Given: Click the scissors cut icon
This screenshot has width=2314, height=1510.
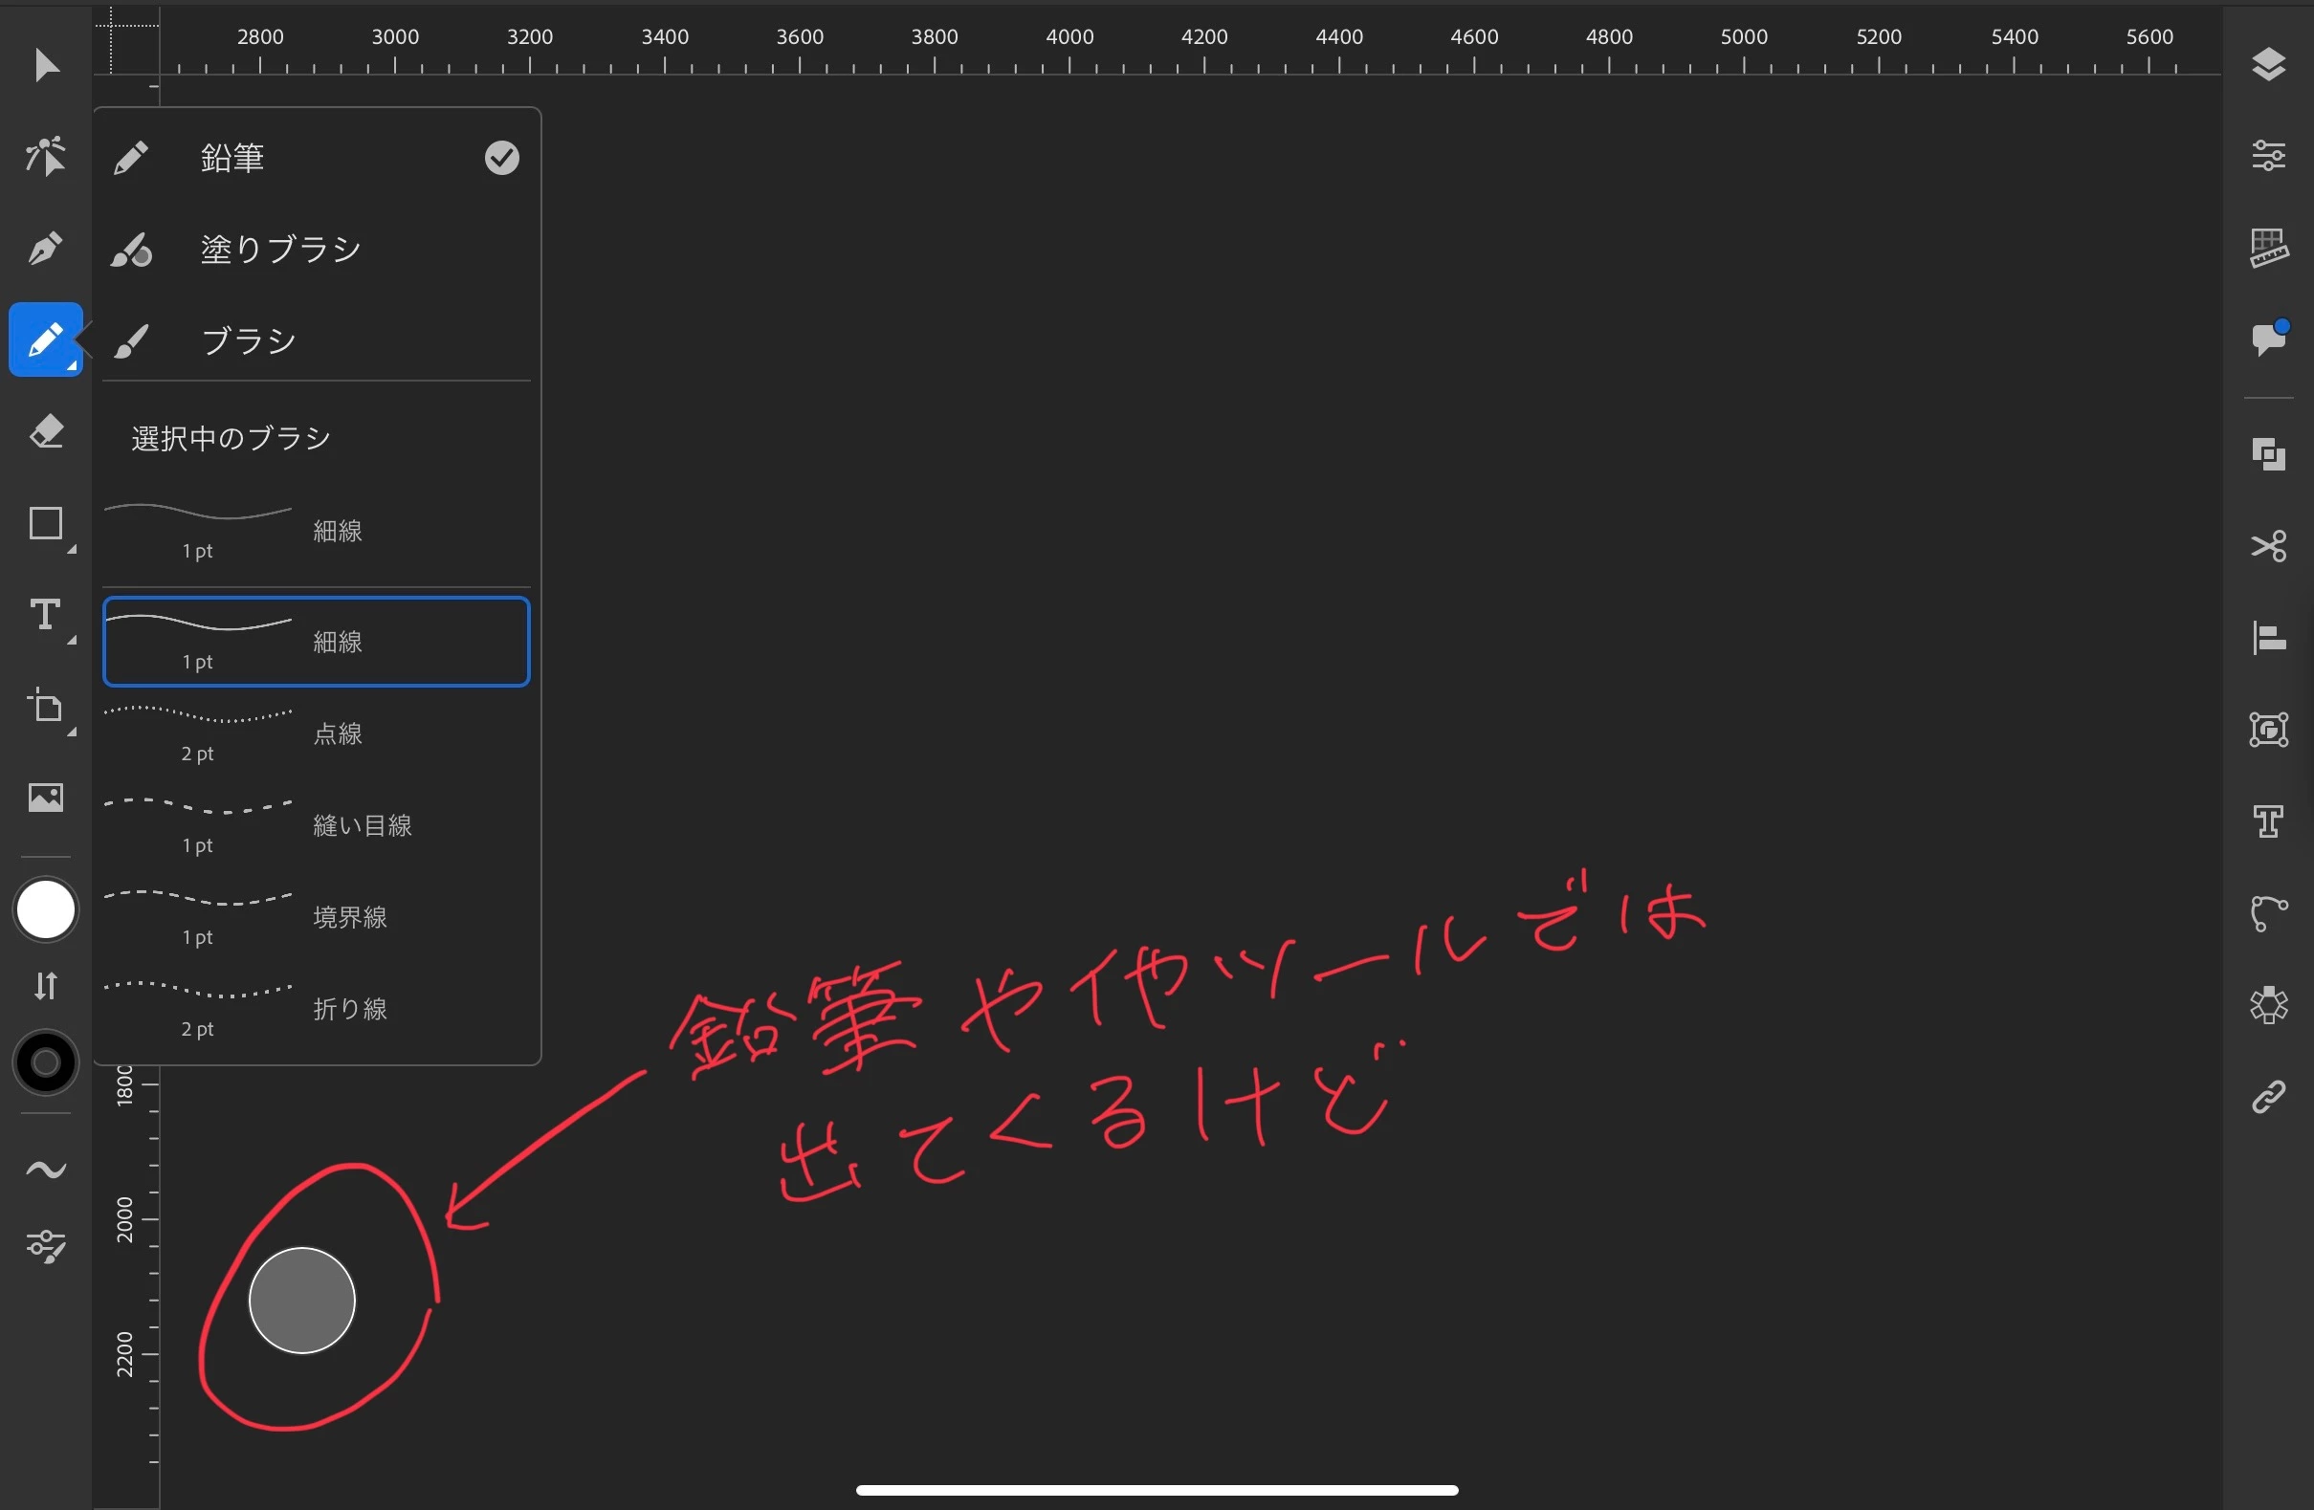Looking at the screenshot, I should 2268,546.
